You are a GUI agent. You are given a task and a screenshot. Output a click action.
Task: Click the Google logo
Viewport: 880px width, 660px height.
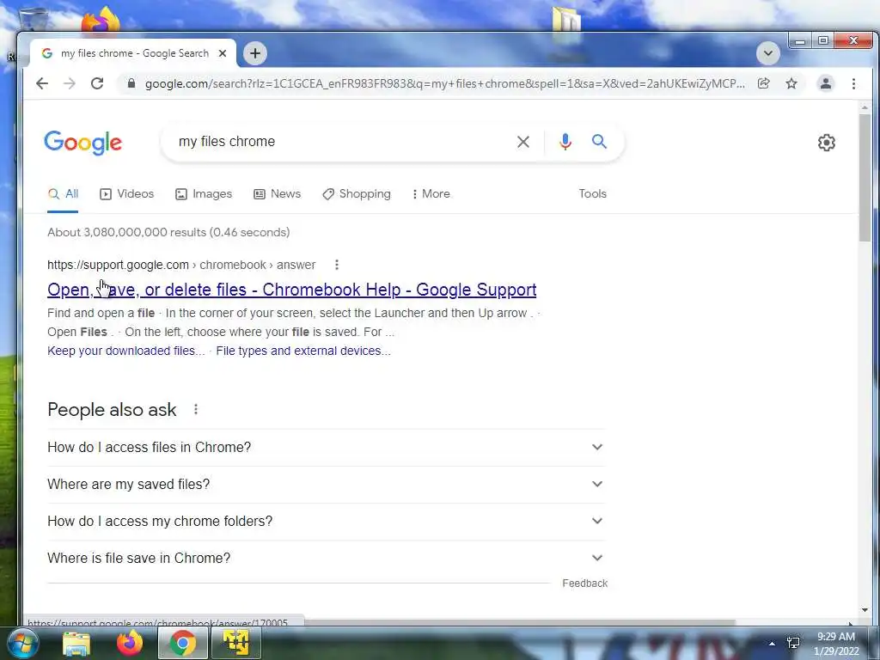(x=83, y=143)
